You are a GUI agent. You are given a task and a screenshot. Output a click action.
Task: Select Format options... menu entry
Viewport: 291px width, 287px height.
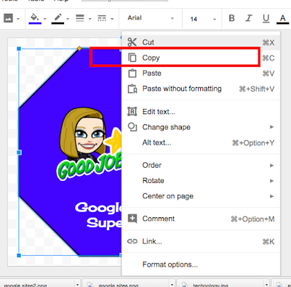point(201,264)
